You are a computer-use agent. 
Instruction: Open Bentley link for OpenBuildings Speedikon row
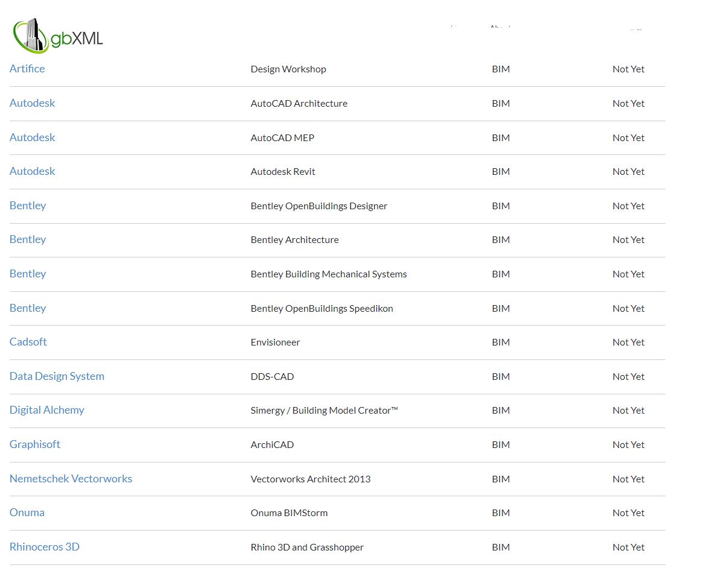(x=28, y=309)
